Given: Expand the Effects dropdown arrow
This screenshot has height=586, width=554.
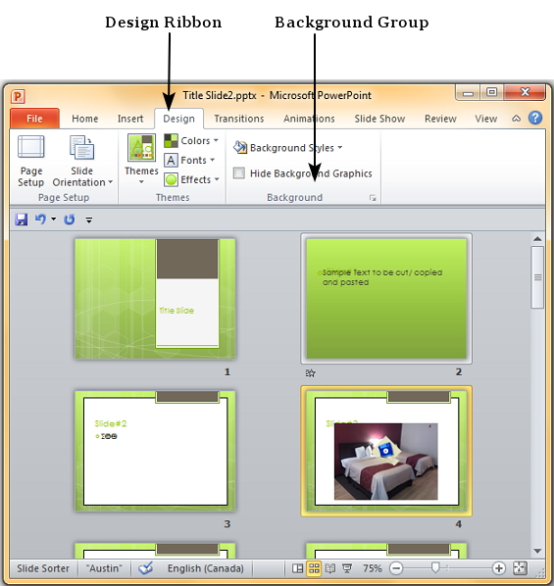Looking at the screenshot, I should pyautogui.click(x=217, y=179).
